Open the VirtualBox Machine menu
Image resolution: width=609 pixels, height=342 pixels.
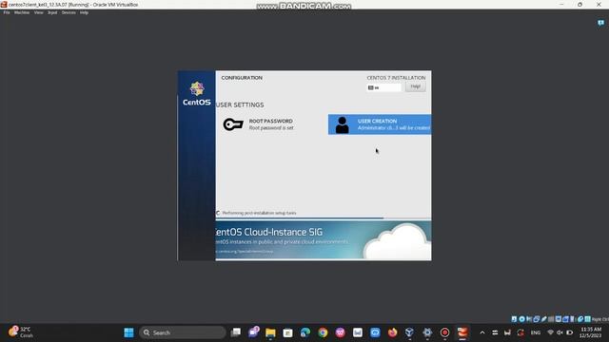(22, 12)
